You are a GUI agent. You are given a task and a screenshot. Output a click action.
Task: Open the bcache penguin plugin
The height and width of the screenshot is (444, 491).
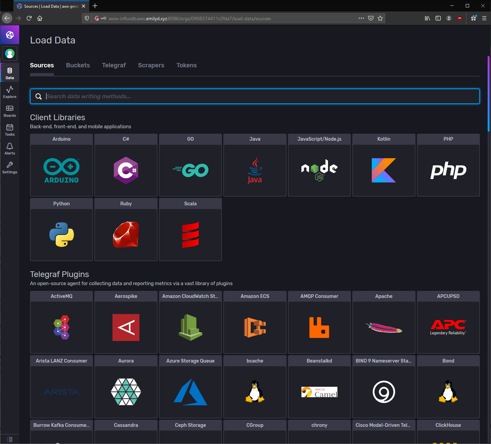click(255, 387)
